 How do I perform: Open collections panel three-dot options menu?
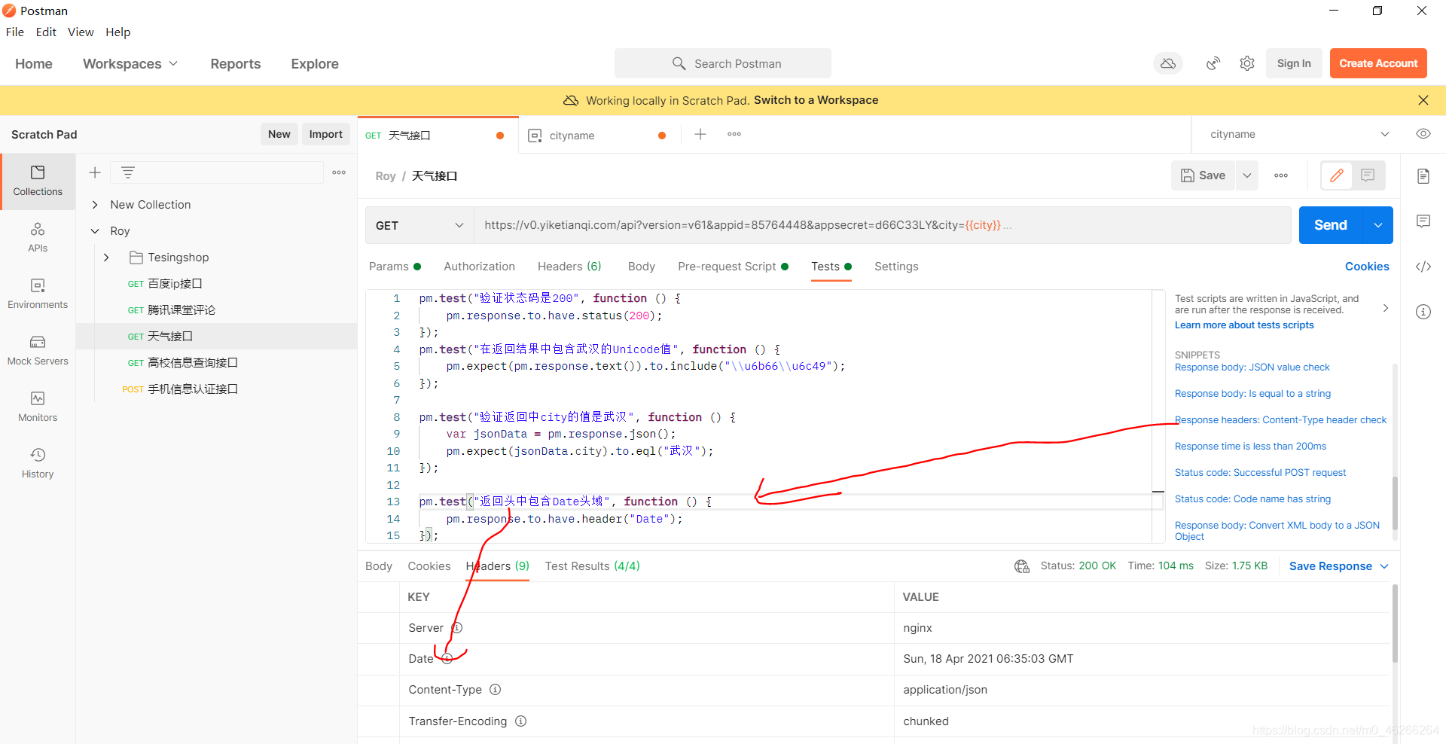pyautogui.click(x=339, y=172)
